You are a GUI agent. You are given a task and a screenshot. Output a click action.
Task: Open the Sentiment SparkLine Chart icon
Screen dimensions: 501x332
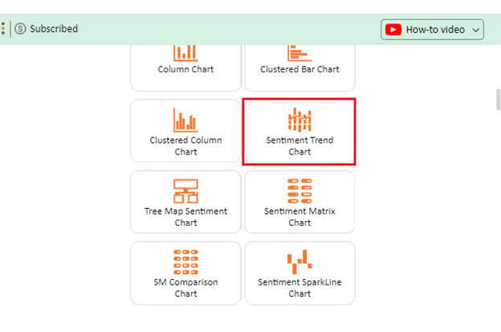[299, 262]
